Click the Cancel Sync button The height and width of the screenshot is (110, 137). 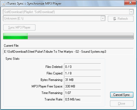pos(122,95)
